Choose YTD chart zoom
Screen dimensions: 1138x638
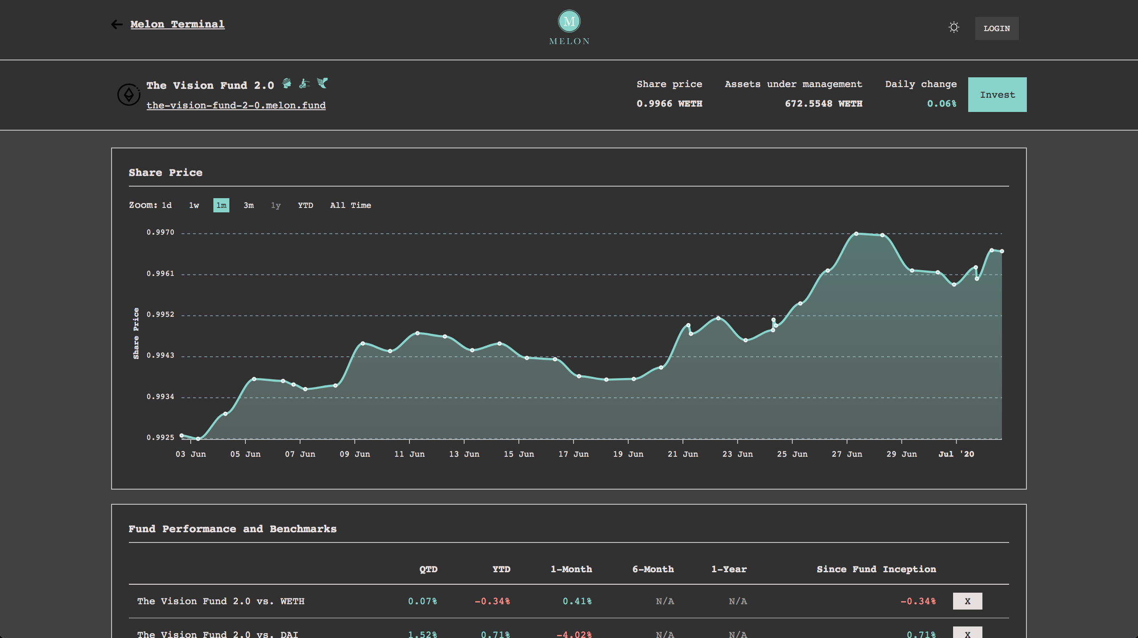coord(305,205)
